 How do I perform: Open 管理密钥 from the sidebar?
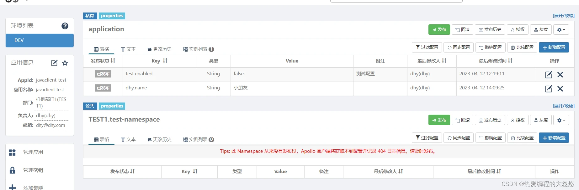tap(33, 170)
